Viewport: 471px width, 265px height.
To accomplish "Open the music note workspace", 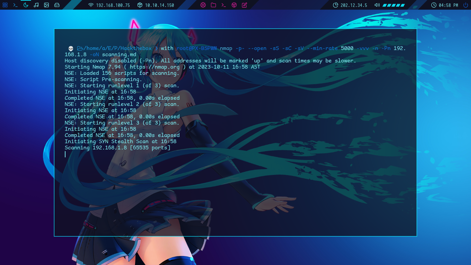I will point(36,5).
